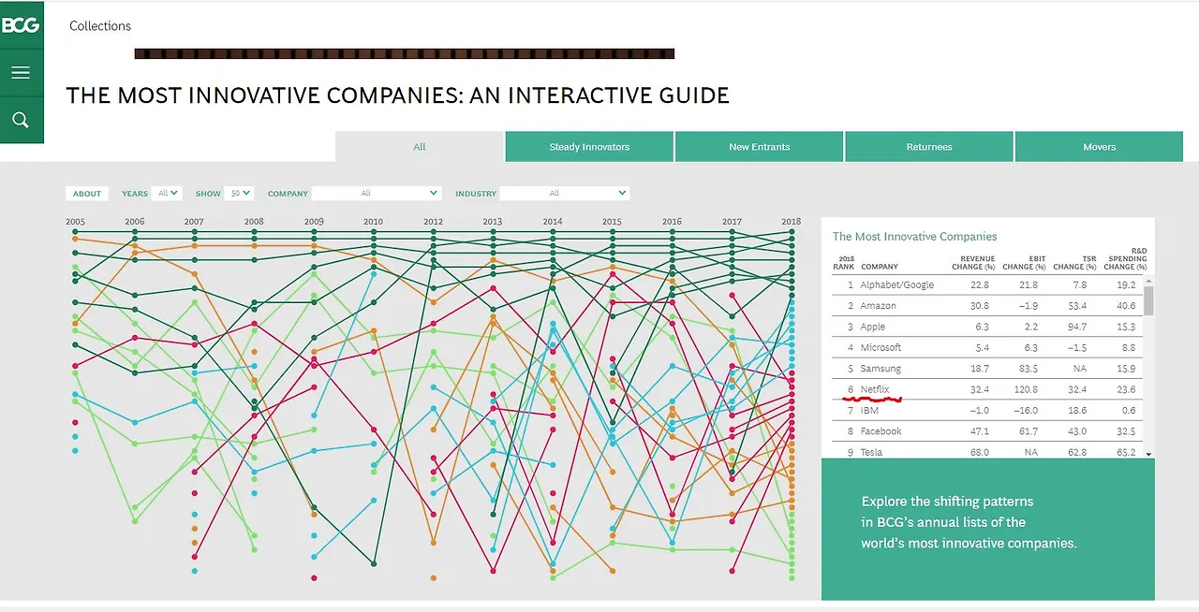This screenshot has height=612, width=1199.
Task: Click the page title heading
Action: 397,95
